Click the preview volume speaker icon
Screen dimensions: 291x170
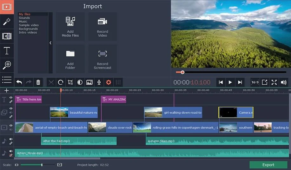tap(284, 82)
